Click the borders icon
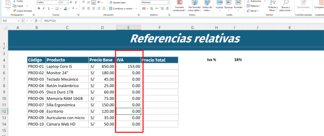Image resolution: width=324 pixels, height=136 pixels. 57,9
